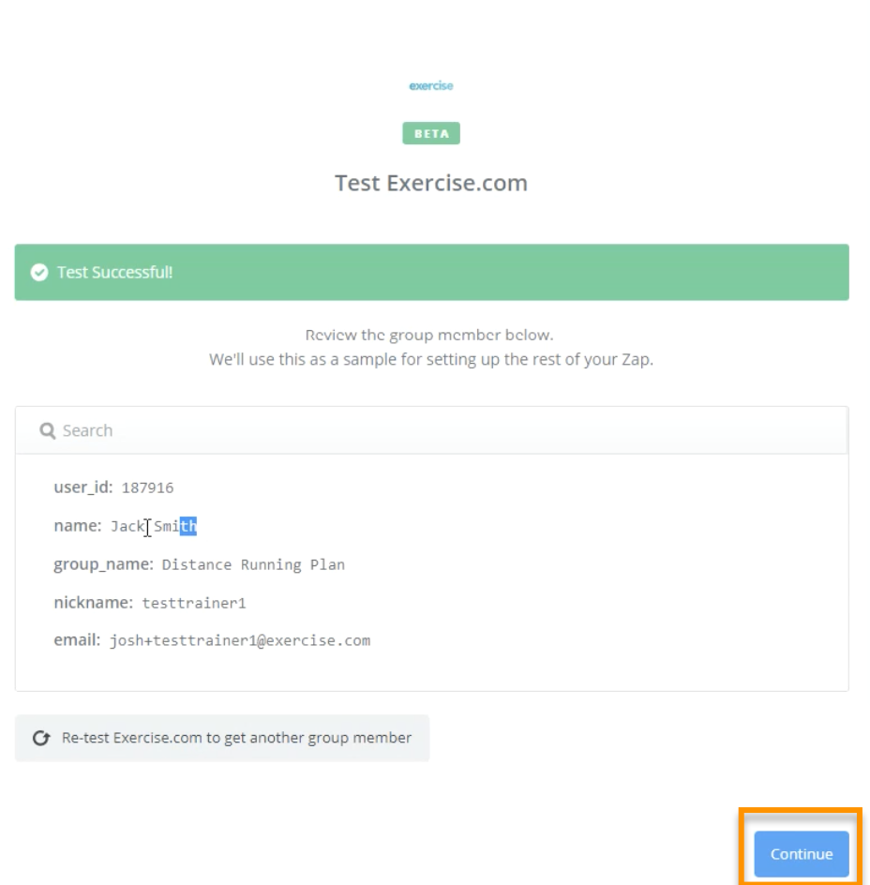
Task: Click the email field label
Action: [77, 640]
